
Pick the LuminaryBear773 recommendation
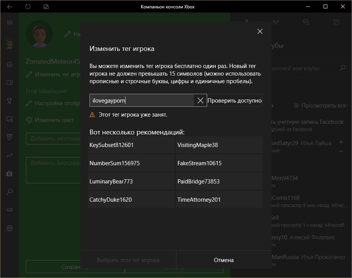(x=131, y=182)
